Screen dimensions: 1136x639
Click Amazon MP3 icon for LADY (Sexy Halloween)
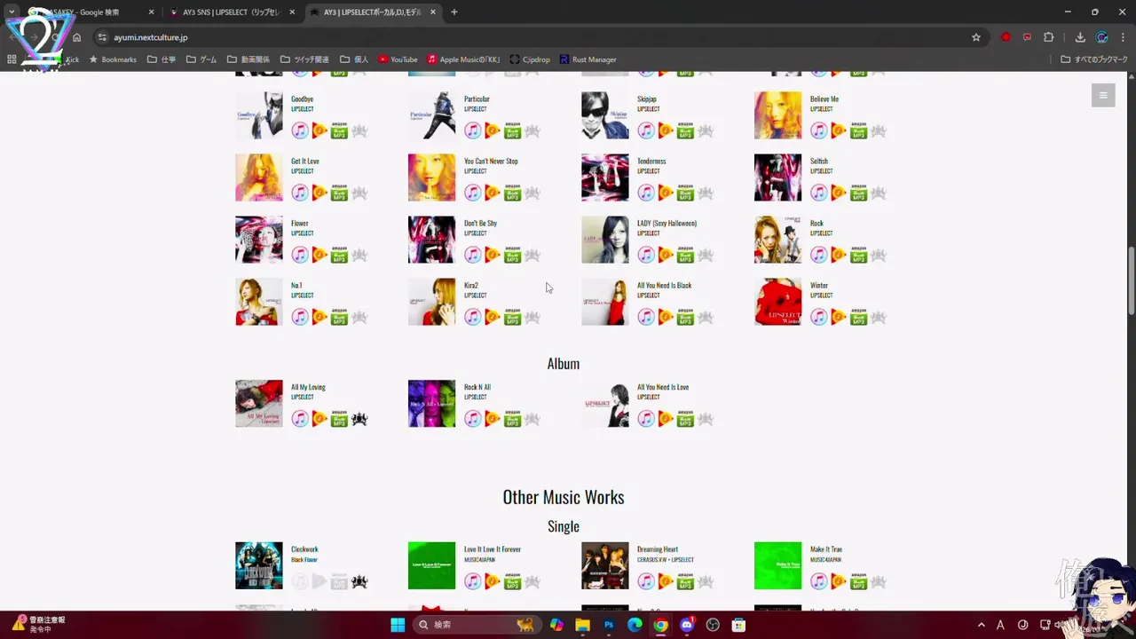(685, 255)
